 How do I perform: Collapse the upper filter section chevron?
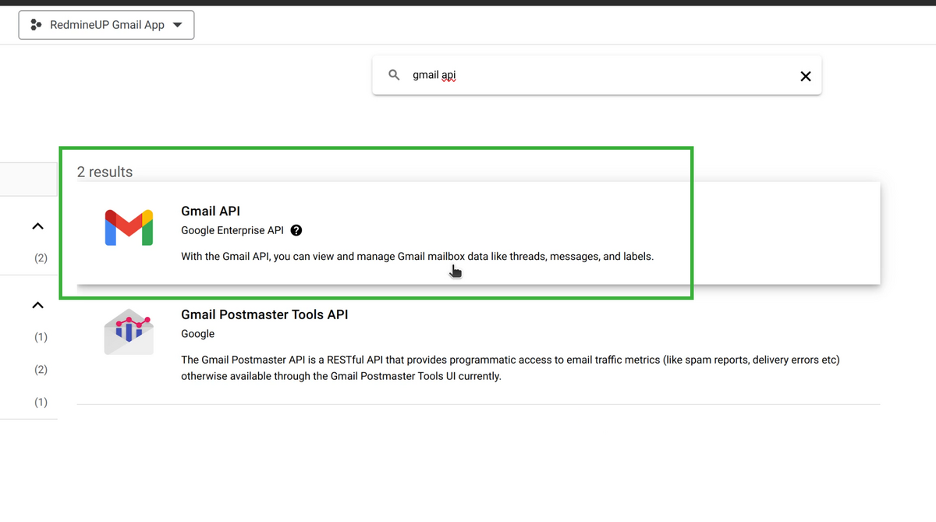37,225
